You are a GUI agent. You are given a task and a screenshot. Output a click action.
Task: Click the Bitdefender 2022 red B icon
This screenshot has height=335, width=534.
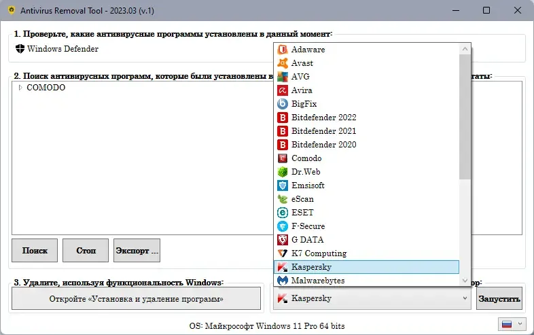pos(283,118)
